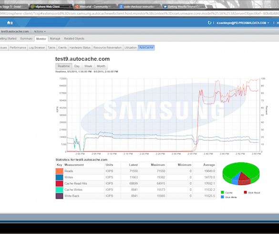
Task: Select the Performance sub-tab
Action: click(x=18, y=48)
